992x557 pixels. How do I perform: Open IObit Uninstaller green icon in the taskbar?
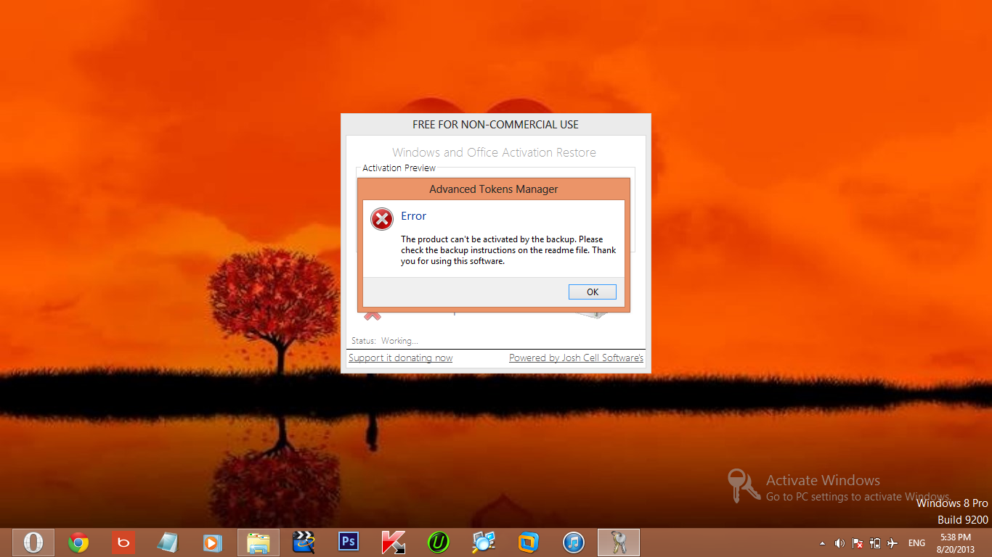(x=438, y=542)
